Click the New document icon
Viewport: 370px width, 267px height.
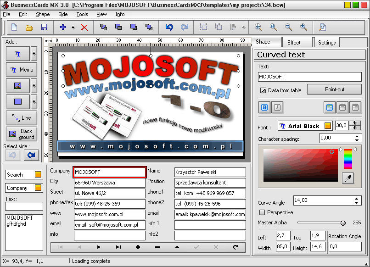[14, 28]
